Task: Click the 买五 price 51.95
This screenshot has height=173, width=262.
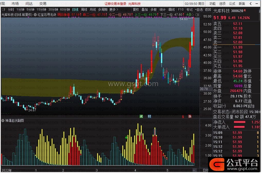Action: pos(238,66)
